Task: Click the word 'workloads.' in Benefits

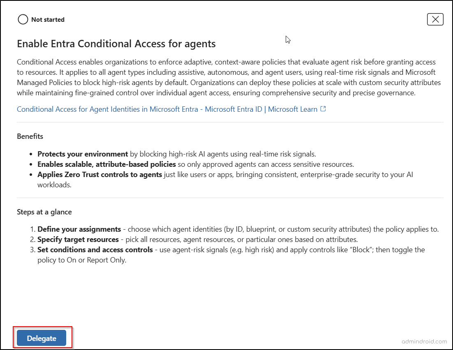Action: (54, 185)
